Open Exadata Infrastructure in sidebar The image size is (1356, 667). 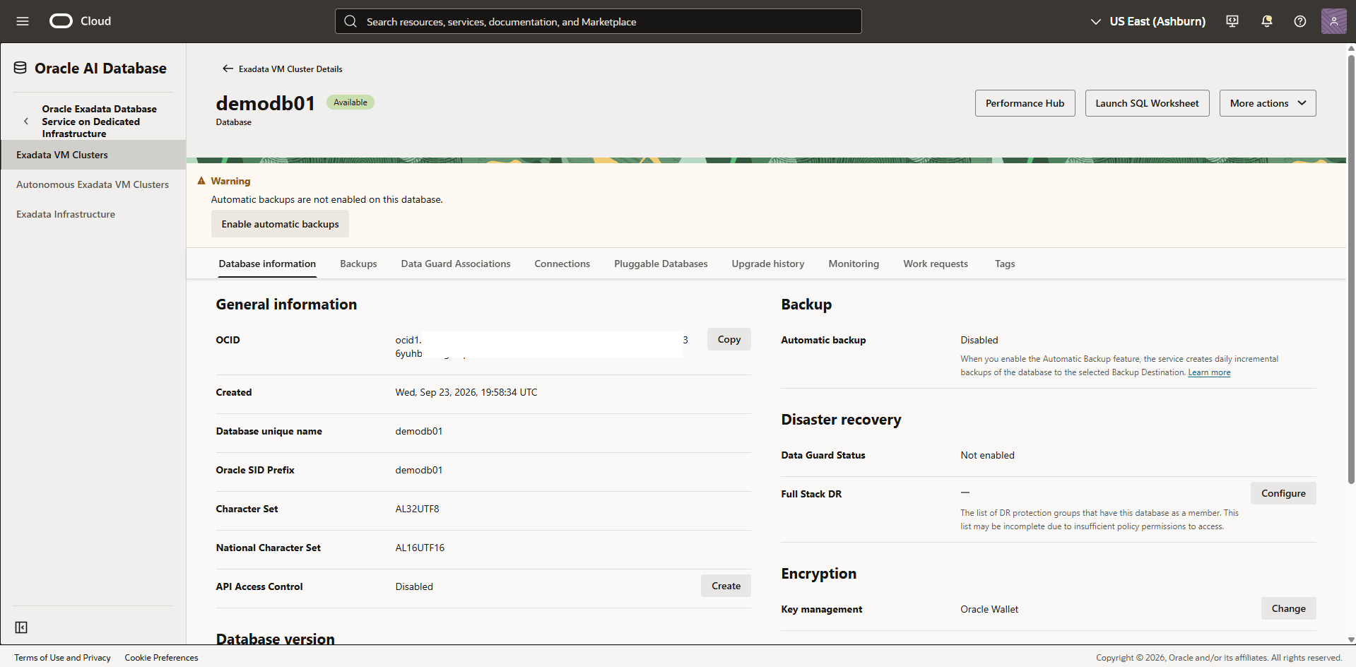click(66, 214)
